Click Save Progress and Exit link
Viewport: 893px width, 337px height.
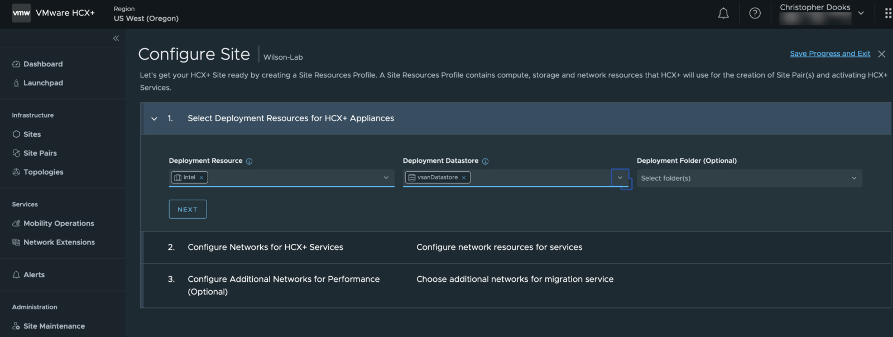pyautogui.click(x=830, y=54)
